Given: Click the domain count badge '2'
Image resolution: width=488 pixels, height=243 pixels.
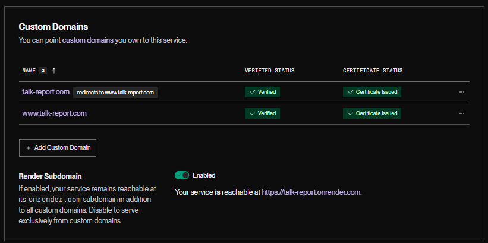Looking at the screenshot, I should pyautogui.click(x=43, y=71).
